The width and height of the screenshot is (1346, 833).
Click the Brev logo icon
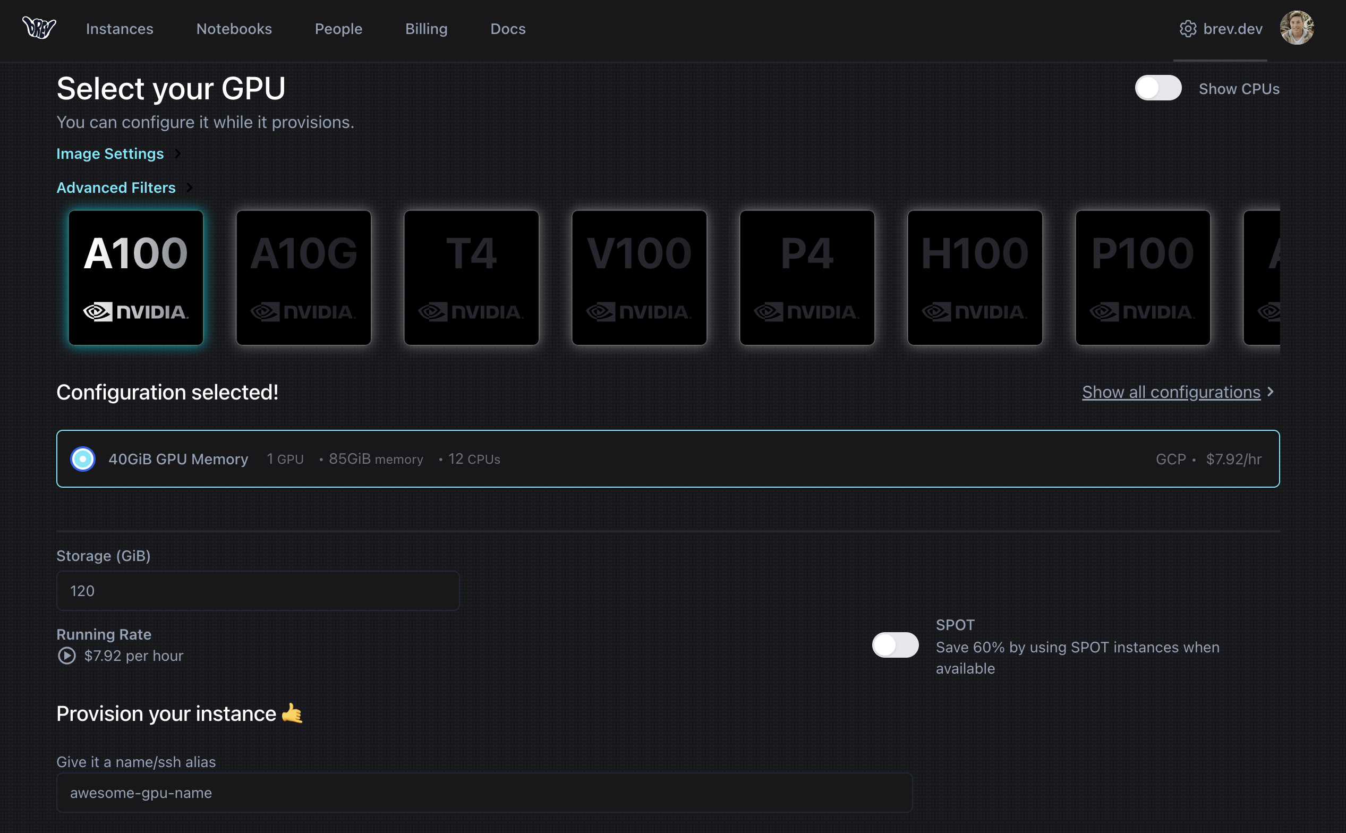[x=39, y=28]
